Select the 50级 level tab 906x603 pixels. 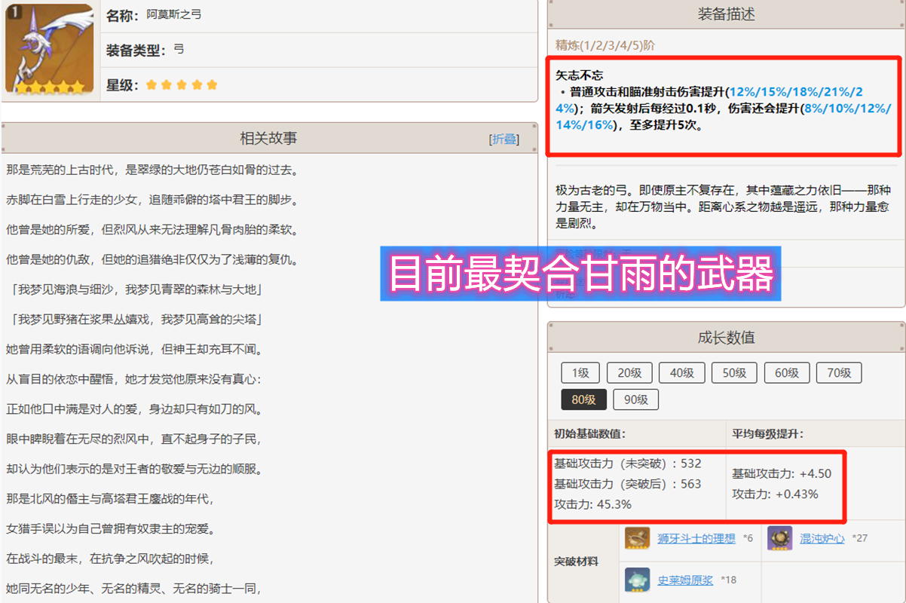tap(734, 372)
